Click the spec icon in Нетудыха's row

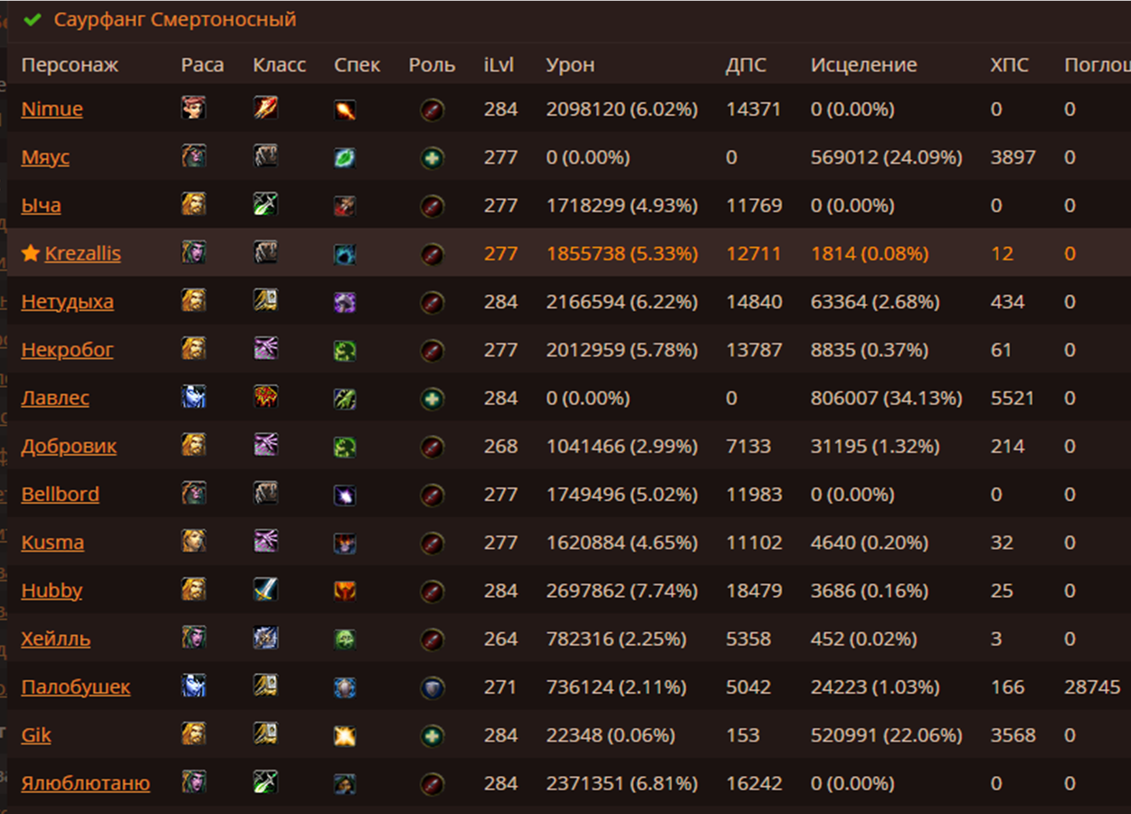pyautogui.click(x=345, y=302)
